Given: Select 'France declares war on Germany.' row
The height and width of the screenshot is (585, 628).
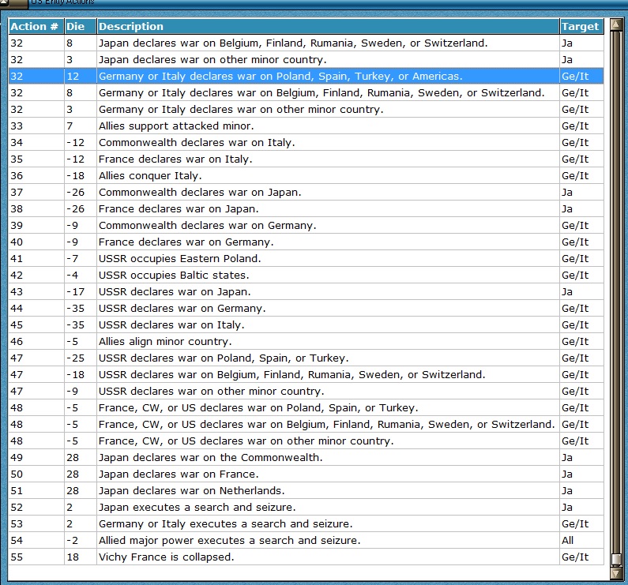Looking at the screenshot, I should (306, 242).
